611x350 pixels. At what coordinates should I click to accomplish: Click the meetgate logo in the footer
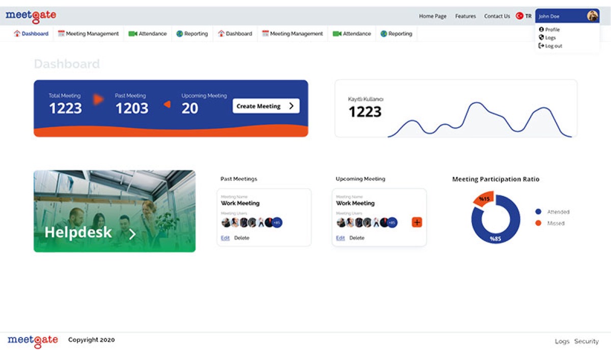tap(33, 340)
